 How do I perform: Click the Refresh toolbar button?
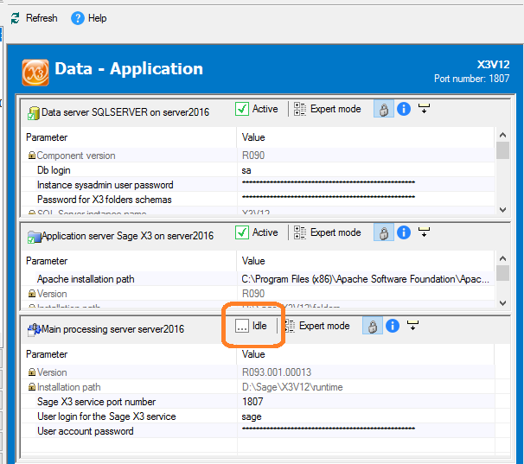34,18
